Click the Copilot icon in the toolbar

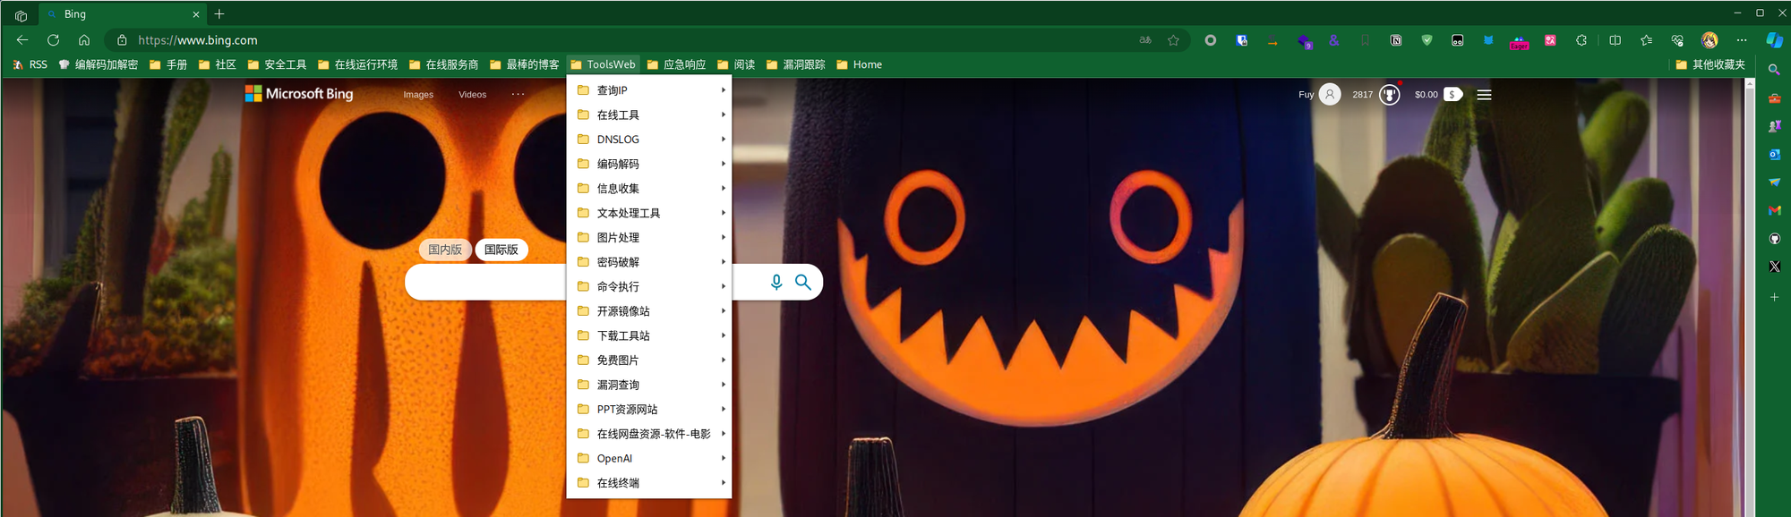[1774, 40]
